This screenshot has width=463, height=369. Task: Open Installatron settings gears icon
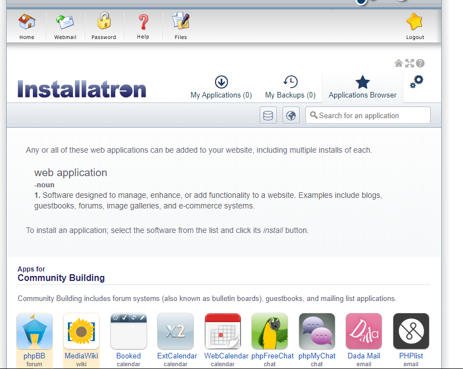pos(417,81)
